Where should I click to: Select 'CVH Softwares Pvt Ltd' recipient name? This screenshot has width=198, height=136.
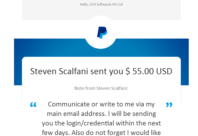coord(106,4)
